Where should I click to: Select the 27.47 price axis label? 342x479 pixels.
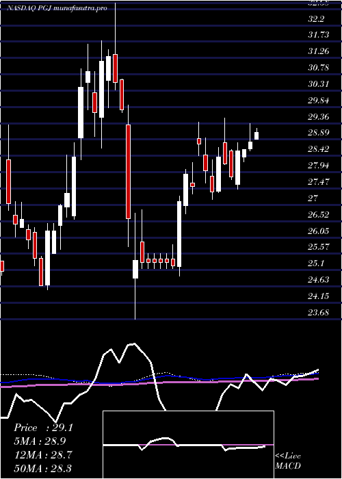point(319,182)
